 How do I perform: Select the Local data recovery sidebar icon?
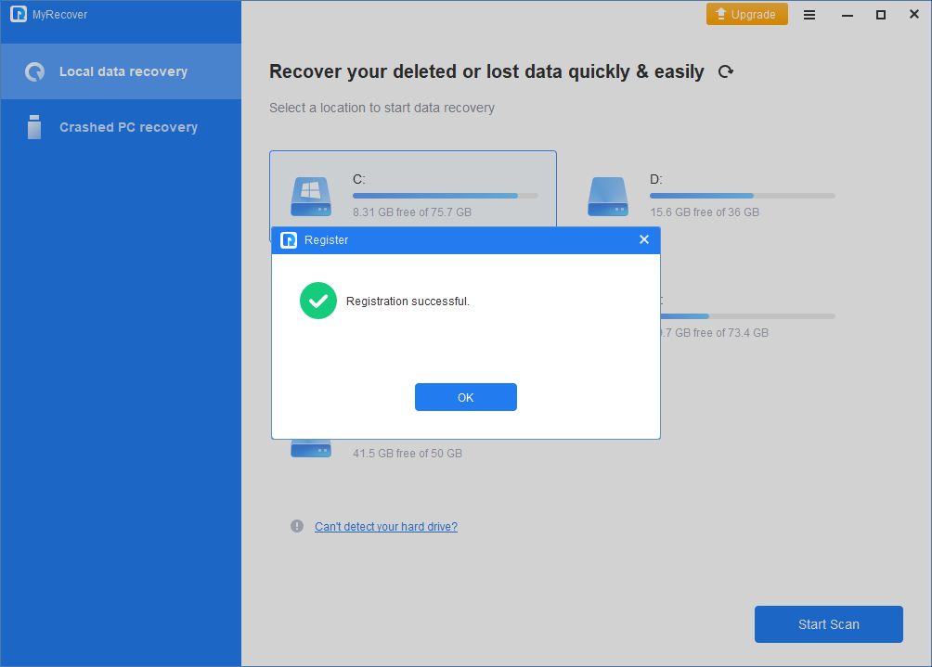pos(33,71)
